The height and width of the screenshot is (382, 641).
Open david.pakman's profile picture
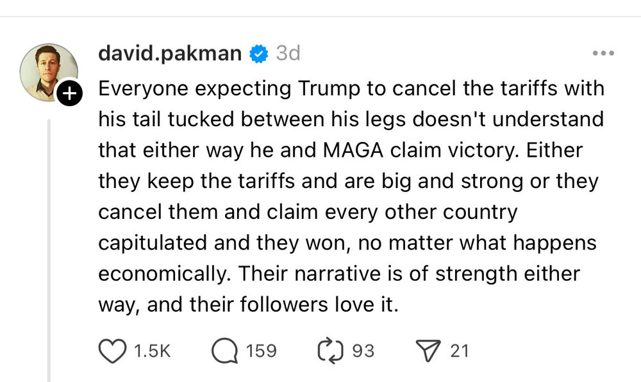[x=49, y=72]
